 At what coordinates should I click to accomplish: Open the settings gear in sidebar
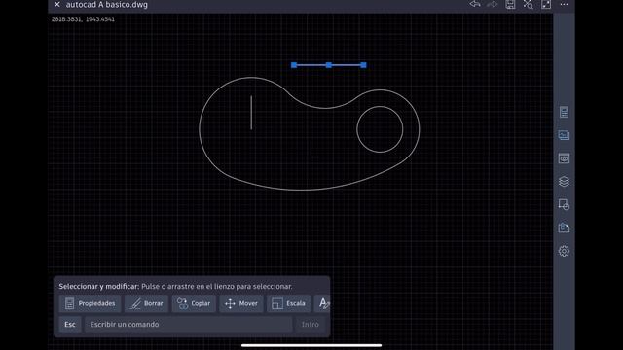[564, 251]
